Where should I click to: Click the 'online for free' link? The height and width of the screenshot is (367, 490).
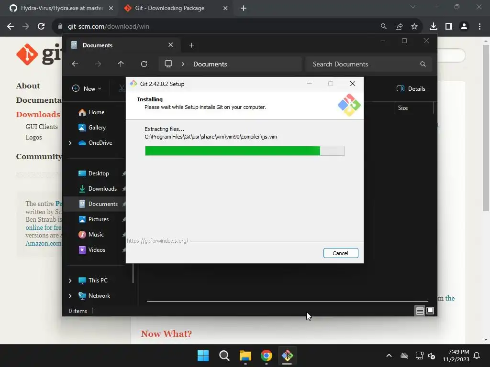[44, 227]
